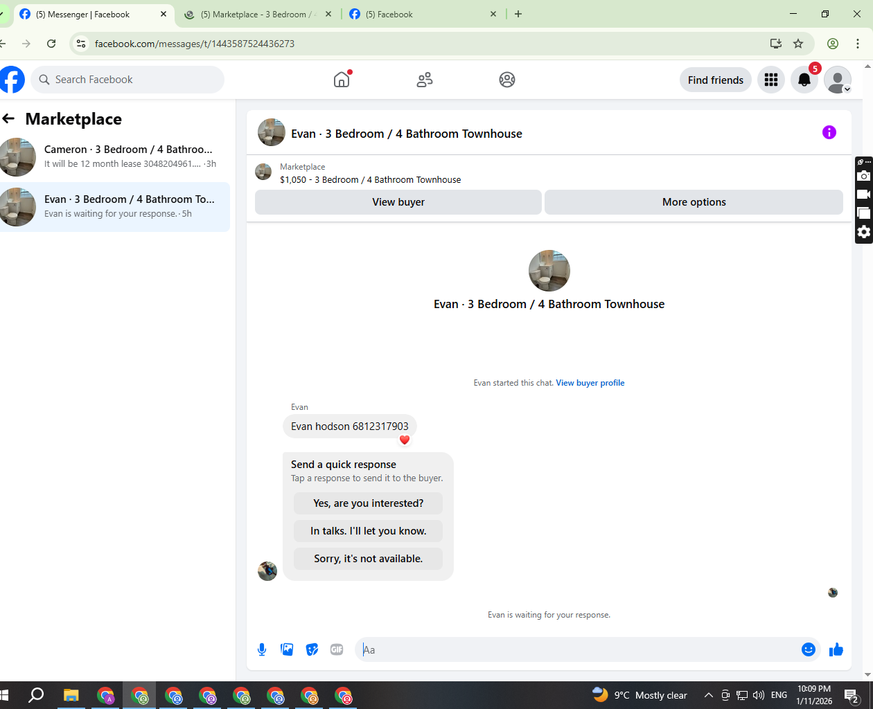Open the Chrome profile icon
This screenshot has height=709, width=873.
click(833, 44)
